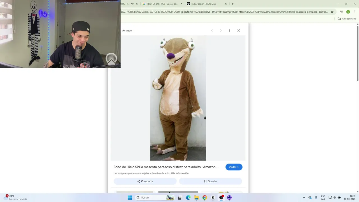Image resolution: width=359 pixels, height=202 pixels.
Task: Open Google Chrome from the taskbar
Action: [x=204, y=198]
